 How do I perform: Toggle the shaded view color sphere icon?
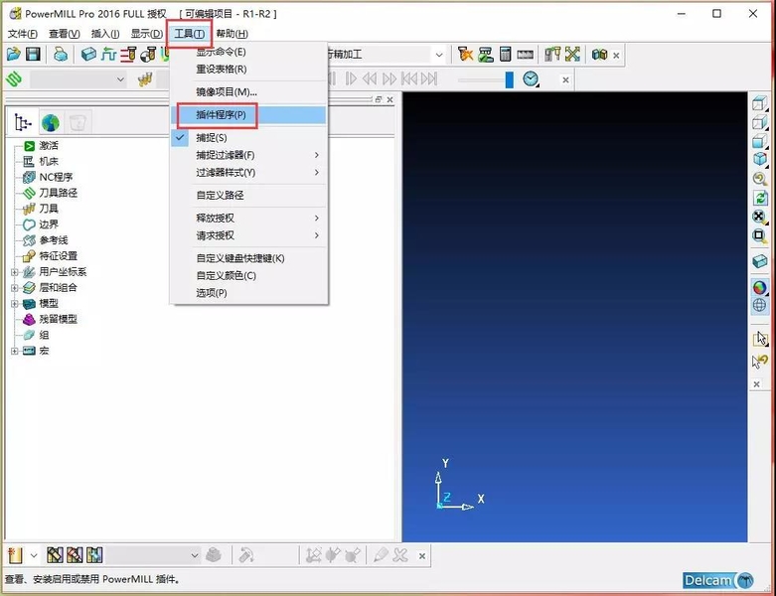click(760, 287)
